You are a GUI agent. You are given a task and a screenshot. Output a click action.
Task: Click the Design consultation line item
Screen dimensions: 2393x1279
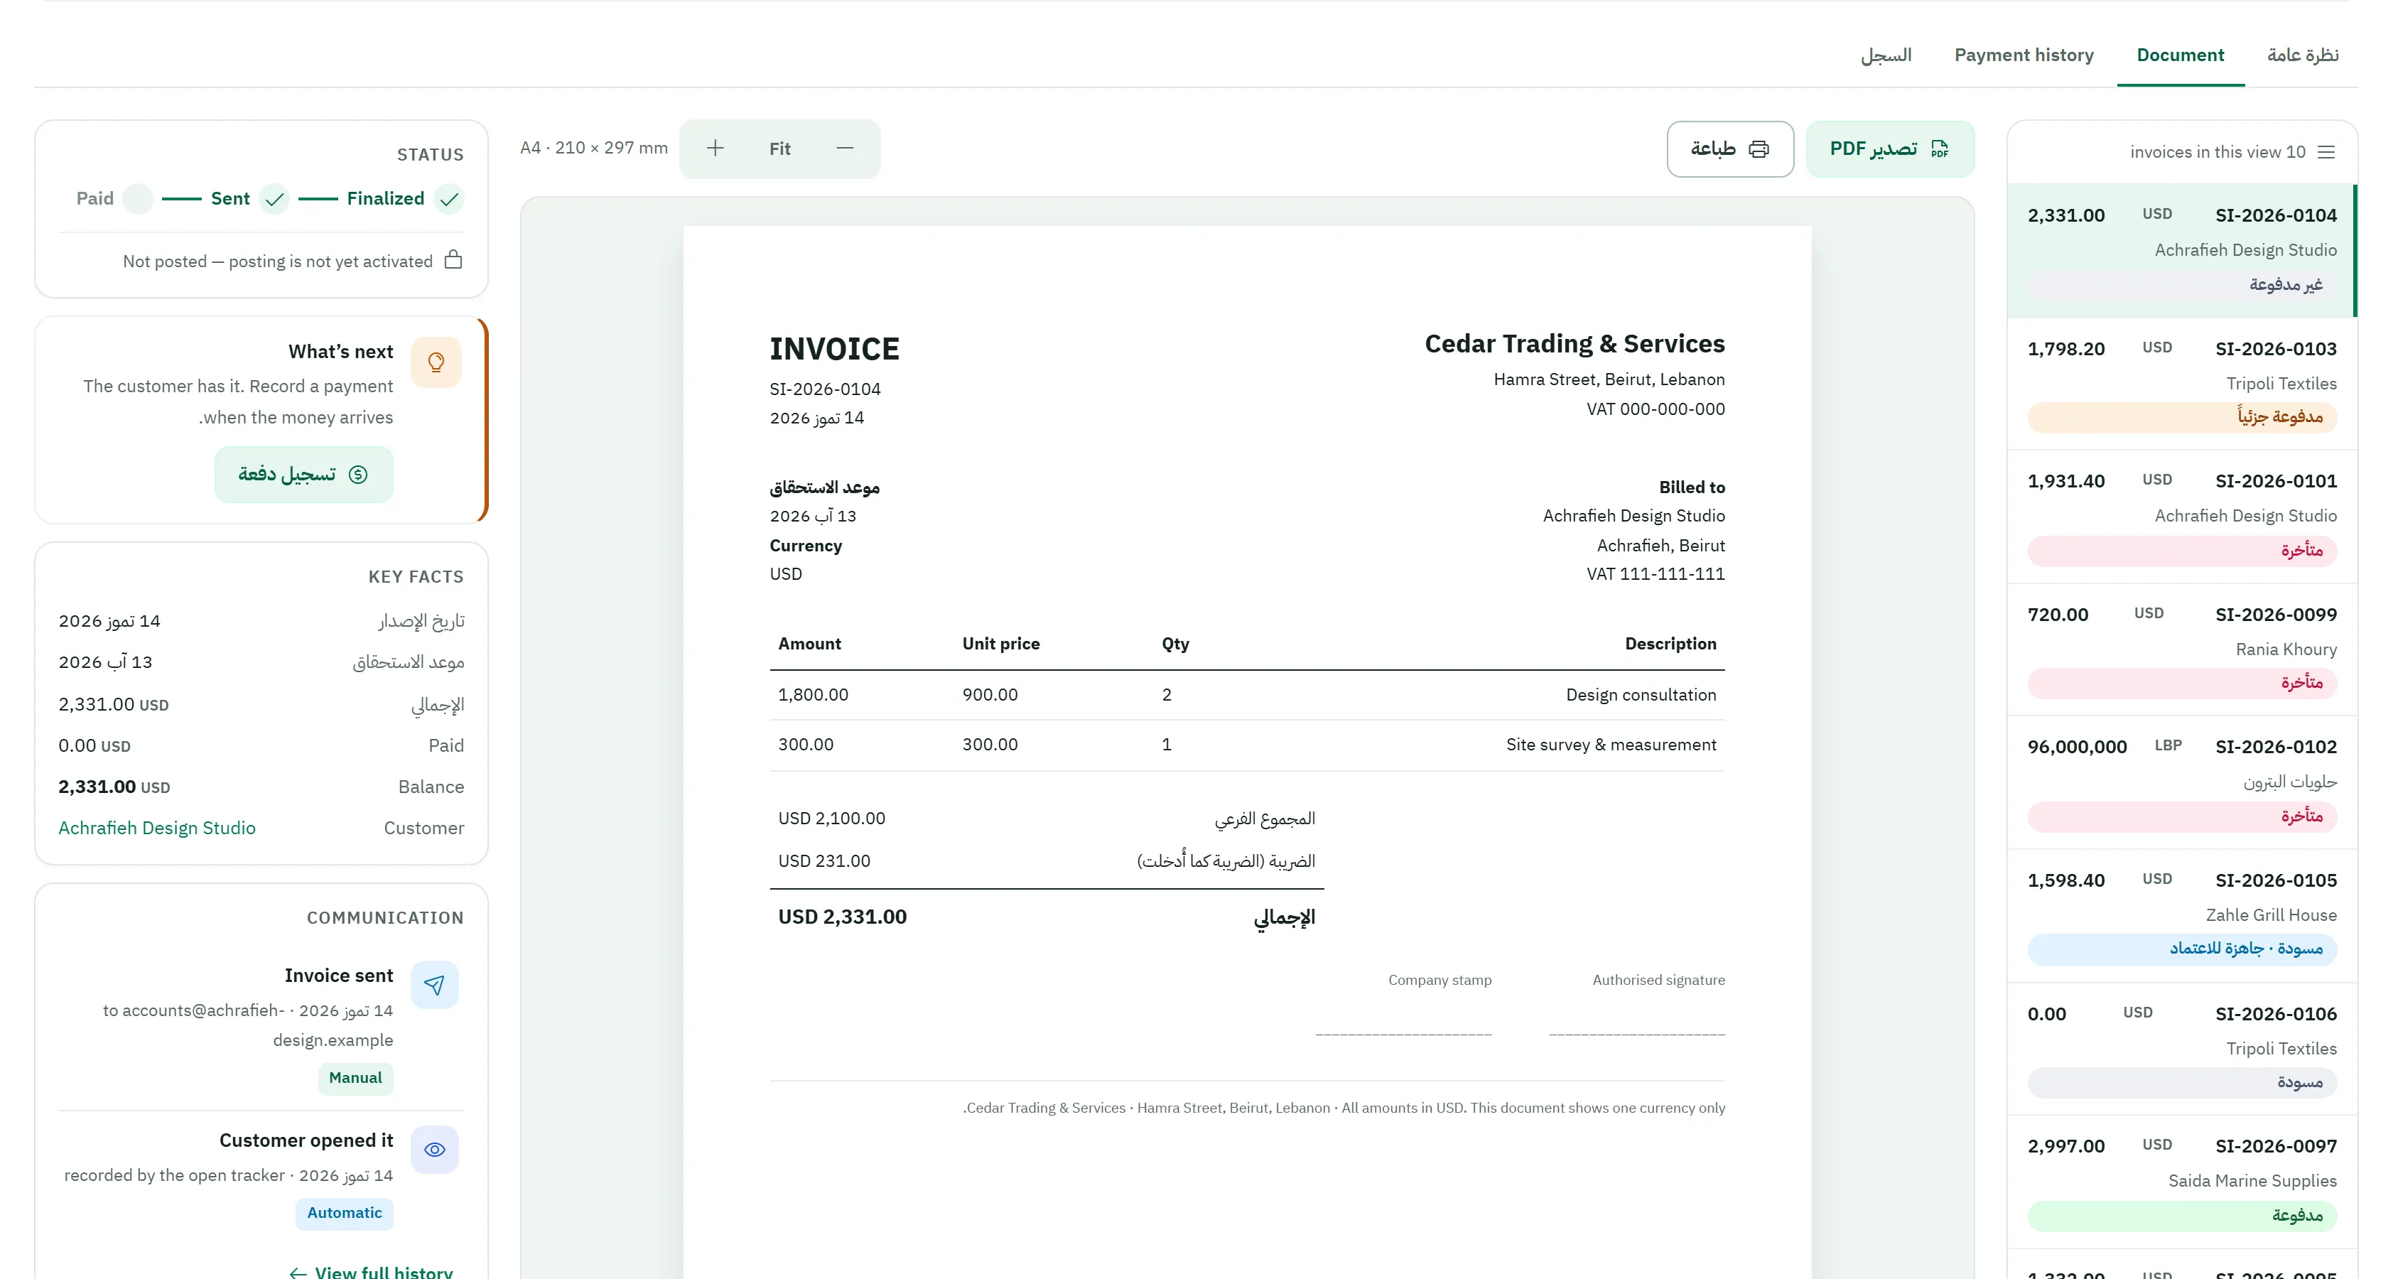coord(1247,695)
